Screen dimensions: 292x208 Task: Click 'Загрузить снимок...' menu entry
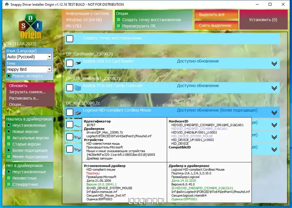(x=27, y=92)
